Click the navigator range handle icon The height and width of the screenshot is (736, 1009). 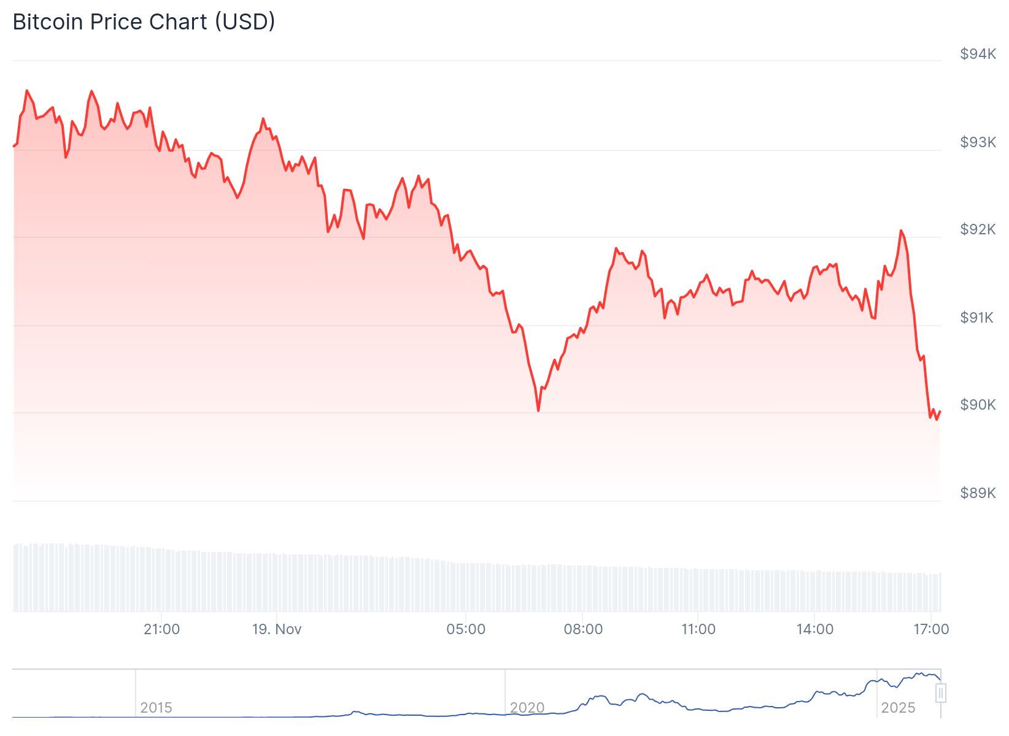coord(940,694)
